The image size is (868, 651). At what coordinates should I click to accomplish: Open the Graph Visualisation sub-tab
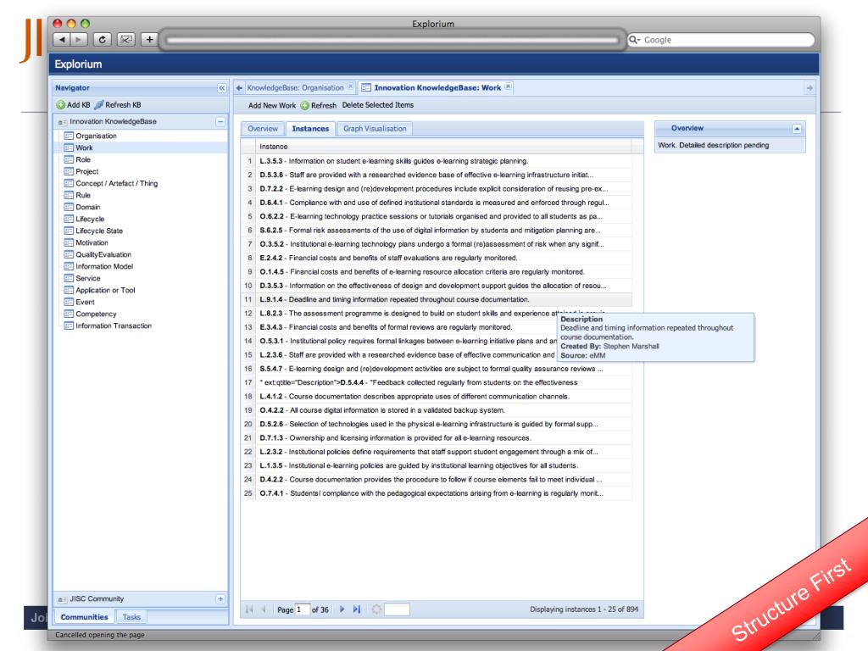375,129
